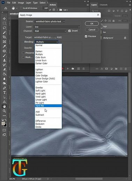Choose Color Burn from the list
Image resolution: width=132 pixels, height=181 pixels.
pyautogui.click(x=48, y=57)
